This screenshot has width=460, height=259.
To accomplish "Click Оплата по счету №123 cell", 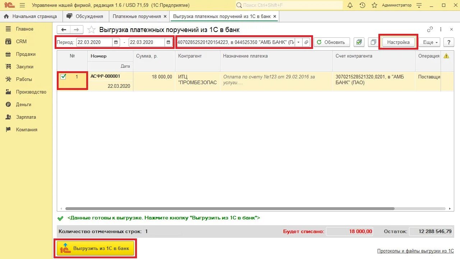I will (276, 81).
